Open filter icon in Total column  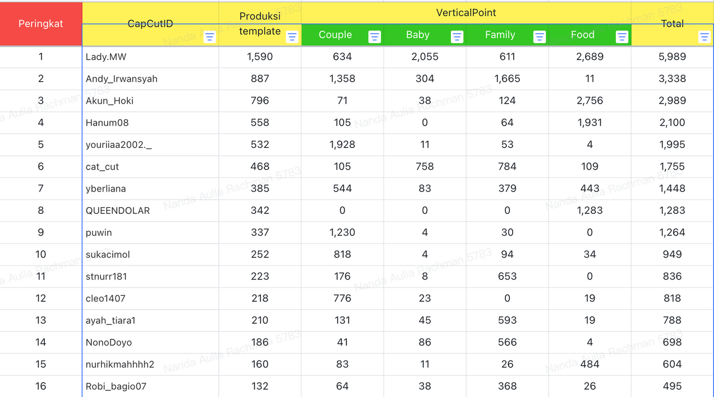(704, 37)
